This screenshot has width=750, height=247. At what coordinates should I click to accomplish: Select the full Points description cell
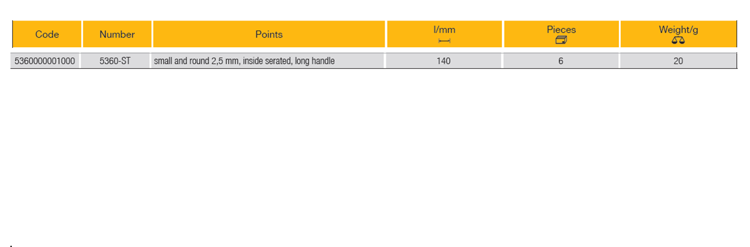(268, 61)
